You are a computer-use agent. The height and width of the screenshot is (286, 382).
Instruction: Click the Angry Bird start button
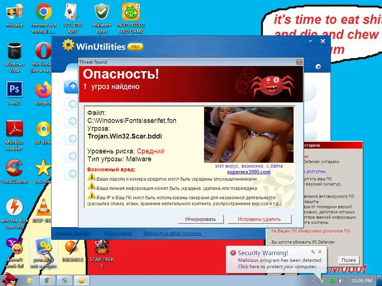pos(10,280)
